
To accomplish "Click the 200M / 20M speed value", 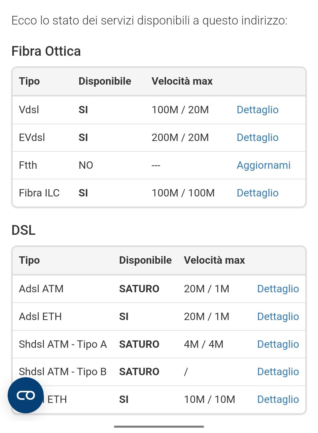I will [180, 137].
